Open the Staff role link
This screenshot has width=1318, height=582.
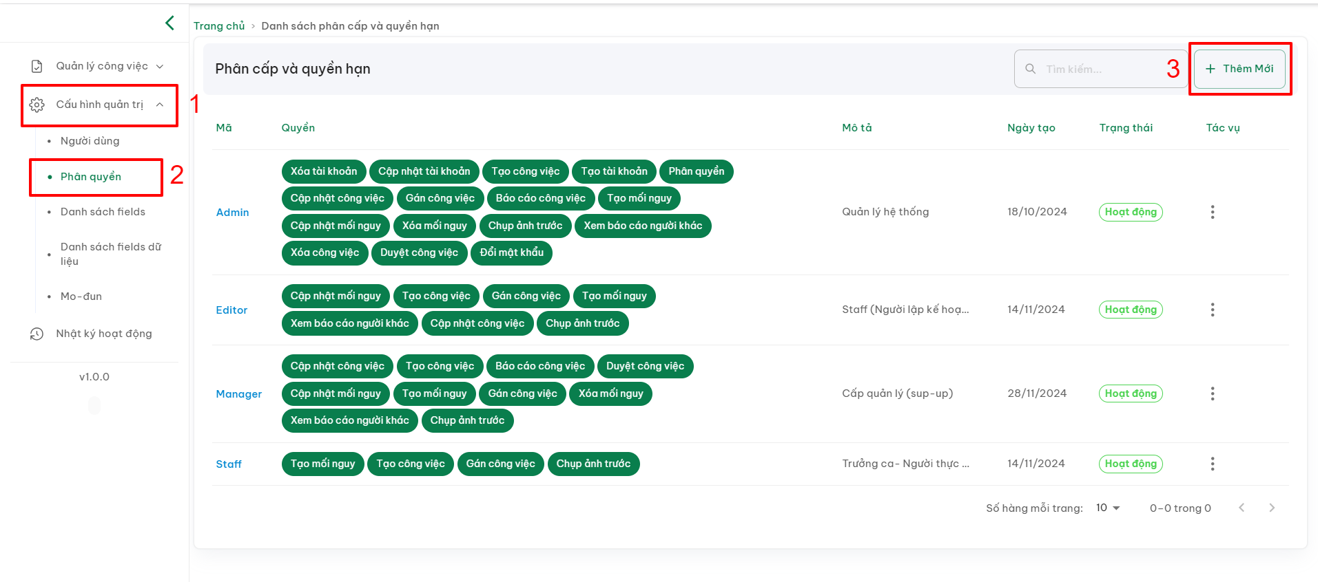[x=229, y=464]
